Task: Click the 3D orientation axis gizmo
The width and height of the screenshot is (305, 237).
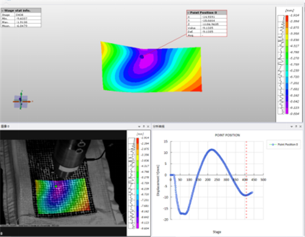Action: point(21,101)
